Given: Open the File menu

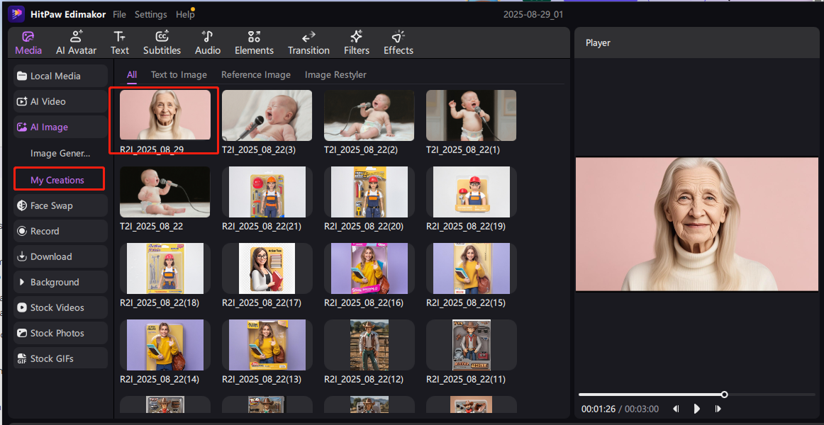Looking at the screenshot, I should point(119,15).
